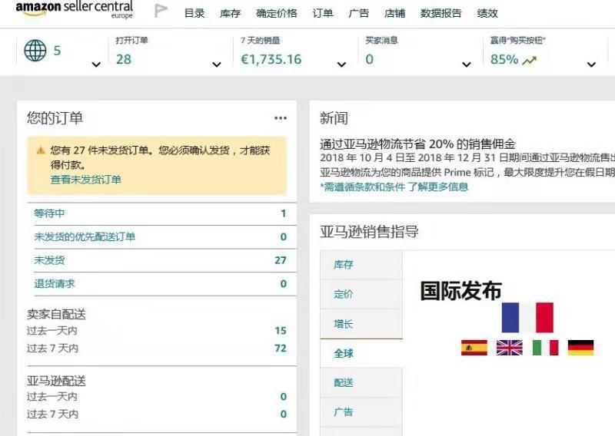This screenshot has width=615, height=436.
Task: Click the flag icon in header
Action: pyautogui.click(x=161, y=11)
